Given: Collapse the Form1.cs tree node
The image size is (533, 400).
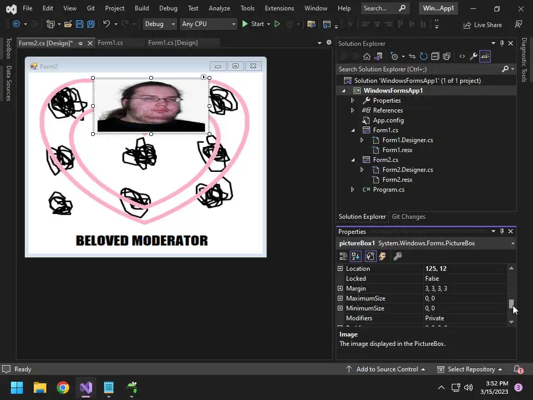Looking at the screenshot, I should [x=353, y=130].
